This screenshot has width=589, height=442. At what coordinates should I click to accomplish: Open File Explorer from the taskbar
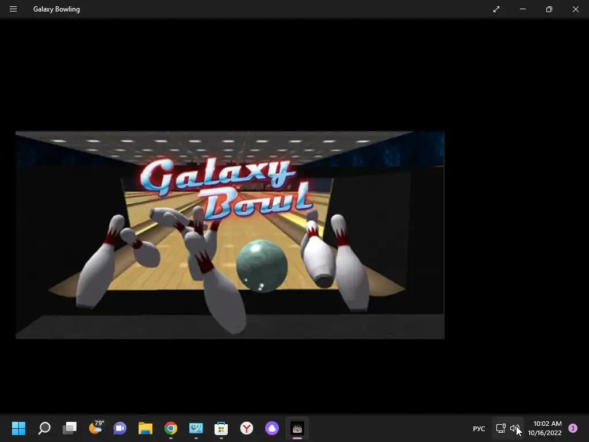point(146,428)
